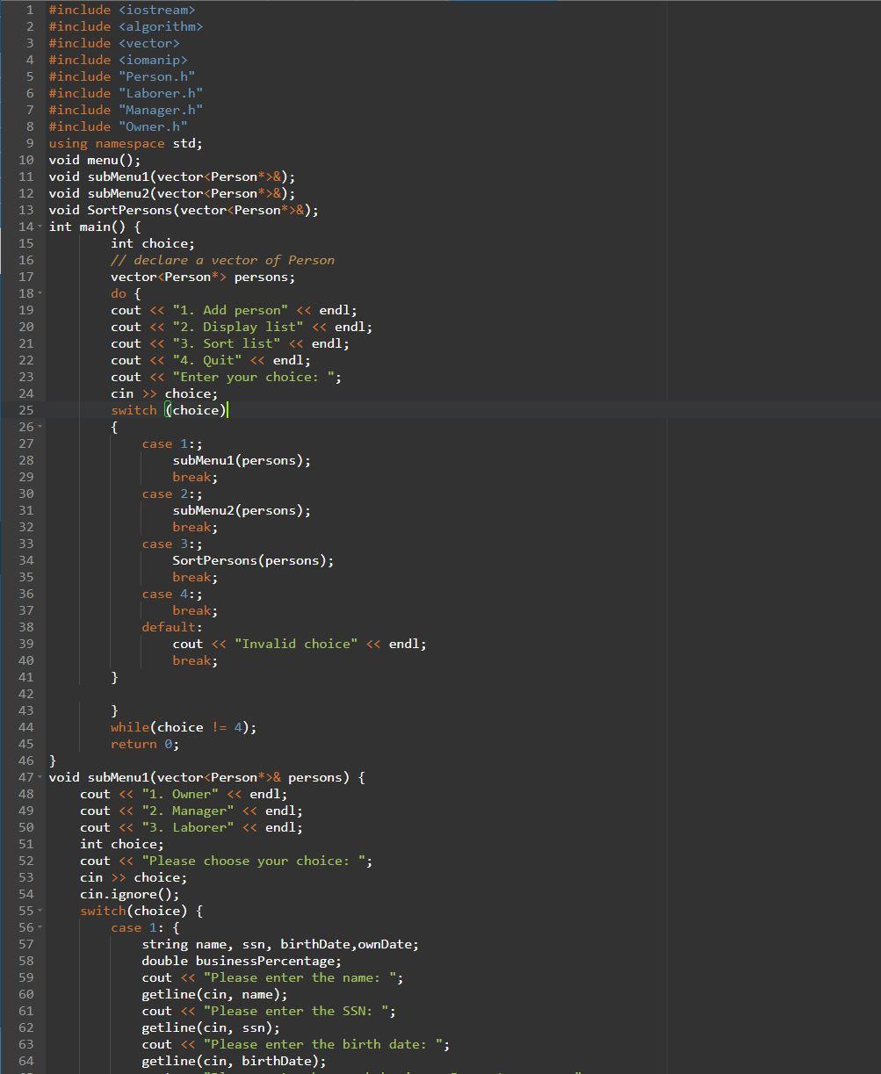Click line number 46 in the gutter
Screen dimensions: 881x1074
coord(25,760)
